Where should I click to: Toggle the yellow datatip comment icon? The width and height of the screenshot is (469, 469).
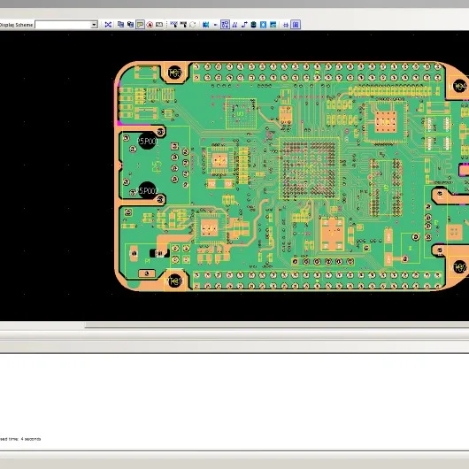(x=140, y=25)
